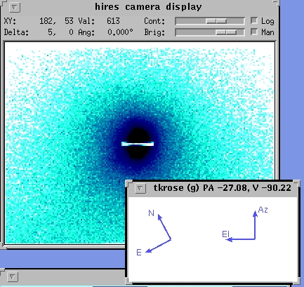Click the Brig brightness slider handle
The image size is (304, 287).
tap(226, 32)
